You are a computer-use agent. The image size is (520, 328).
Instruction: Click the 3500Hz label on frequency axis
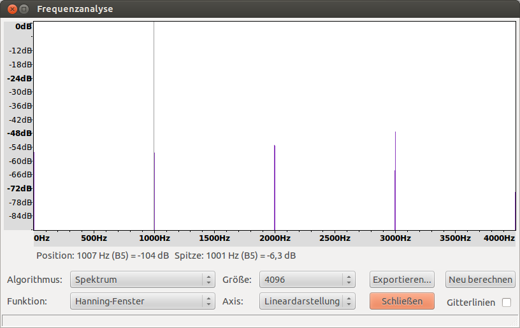[x=455, y=238]
